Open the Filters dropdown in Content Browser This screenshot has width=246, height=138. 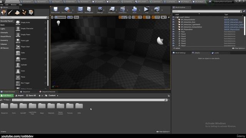click(7, 100)
